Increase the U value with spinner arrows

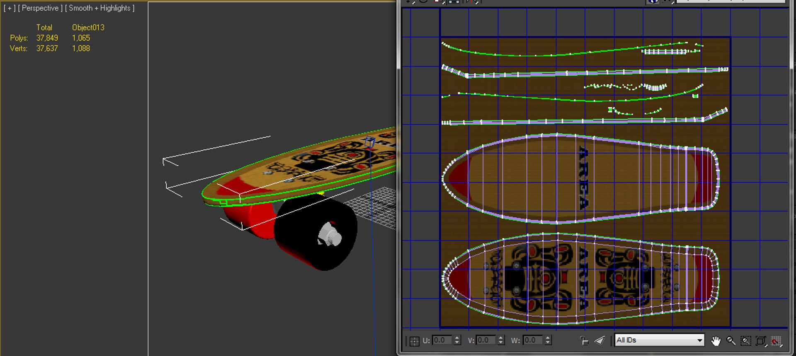click(457, 340)
